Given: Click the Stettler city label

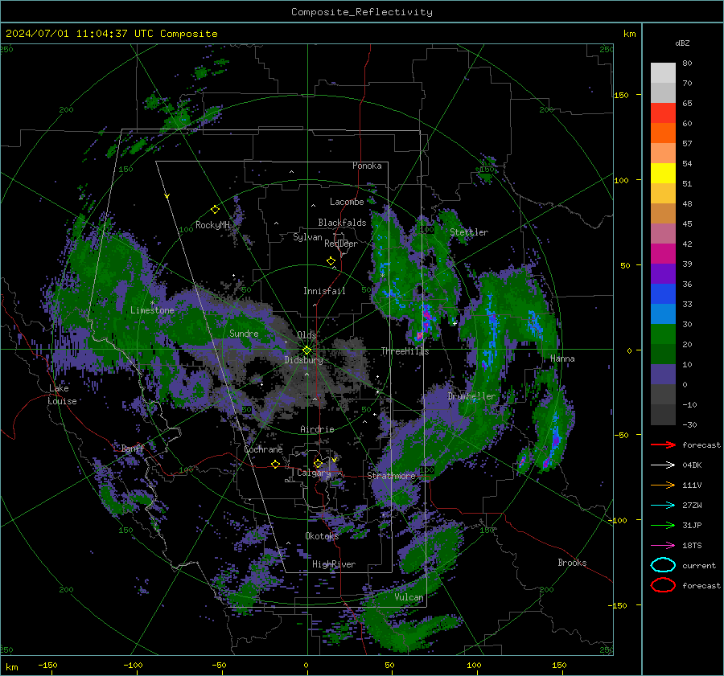Looking at the screenshot, I should [469, 232].
